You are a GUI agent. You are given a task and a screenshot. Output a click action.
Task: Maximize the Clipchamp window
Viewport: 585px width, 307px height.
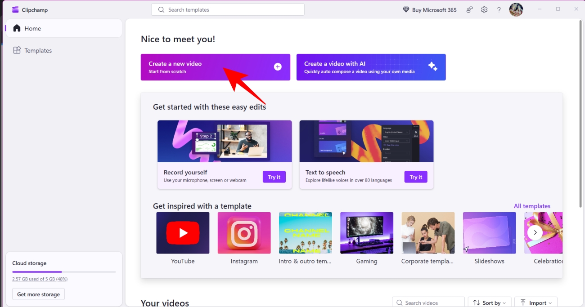[558, 9]
